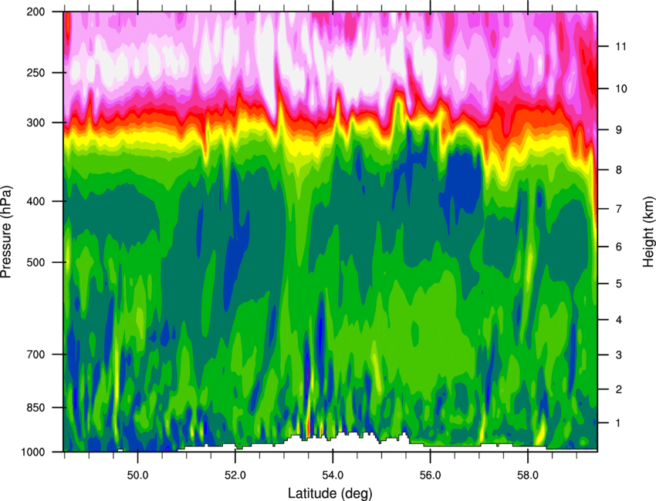Select the 200 pressure tick label
The width and height of the screenshot is (656, 501).
(x=36, y=12)
